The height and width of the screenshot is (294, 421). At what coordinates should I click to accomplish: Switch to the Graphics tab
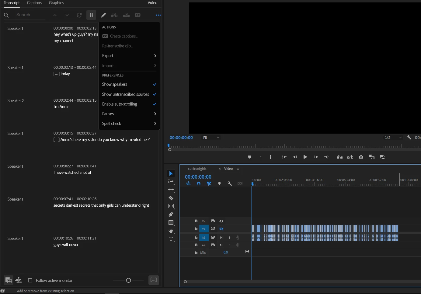click(x=56, y=3)
